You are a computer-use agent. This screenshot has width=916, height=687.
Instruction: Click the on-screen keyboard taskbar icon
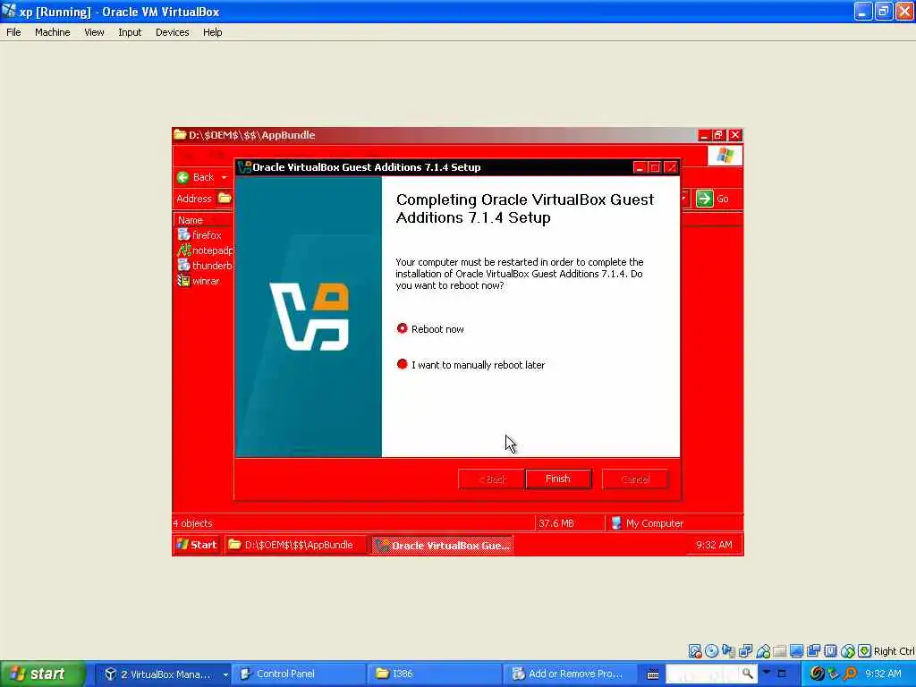point(653,674)
